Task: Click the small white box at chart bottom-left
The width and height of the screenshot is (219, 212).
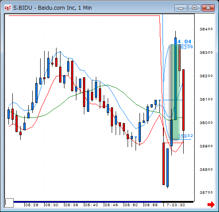Action: pyautogui.click(x=9, y=203)
